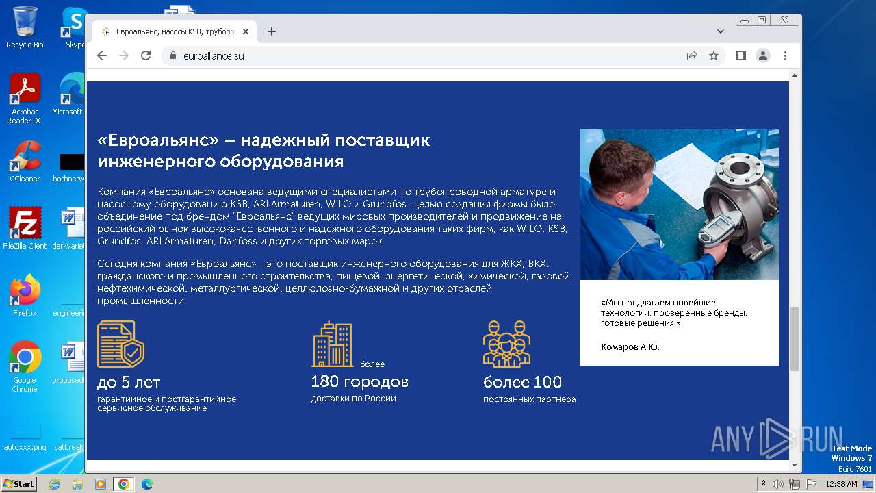
Task: Open Google Chrome desktop shortcut
Action: (25, 366)
